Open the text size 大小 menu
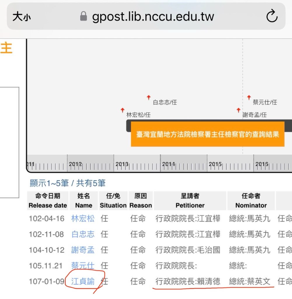This screenshot has width=292, height=299. point(22,16)
